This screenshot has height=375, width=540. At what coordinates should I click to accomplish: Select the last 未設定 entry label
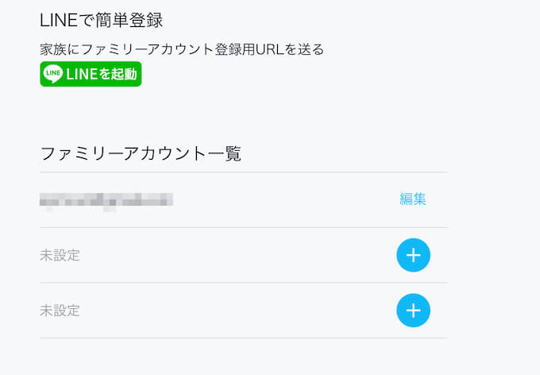tap(60, 311)
